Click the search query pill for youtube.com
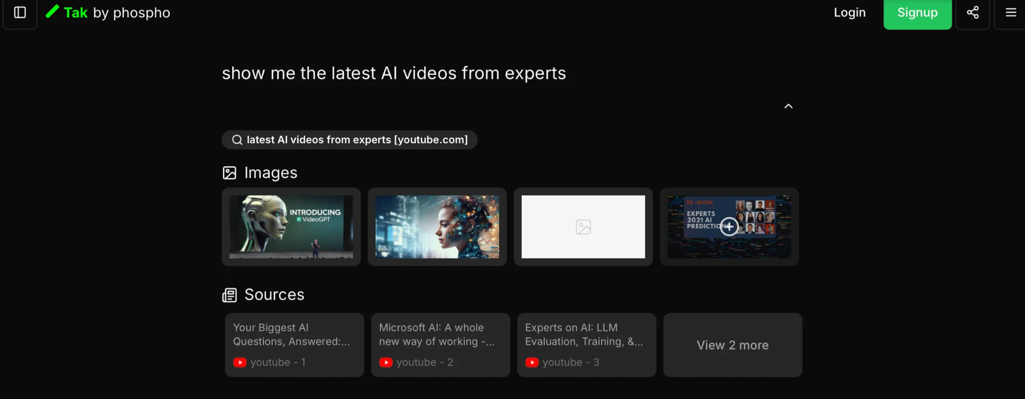Screen dimensions: 1025x399 (x=350, y=140)
